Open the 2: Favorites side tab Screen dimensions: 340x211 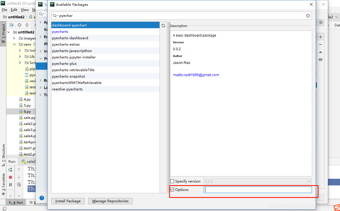(3, 184)
